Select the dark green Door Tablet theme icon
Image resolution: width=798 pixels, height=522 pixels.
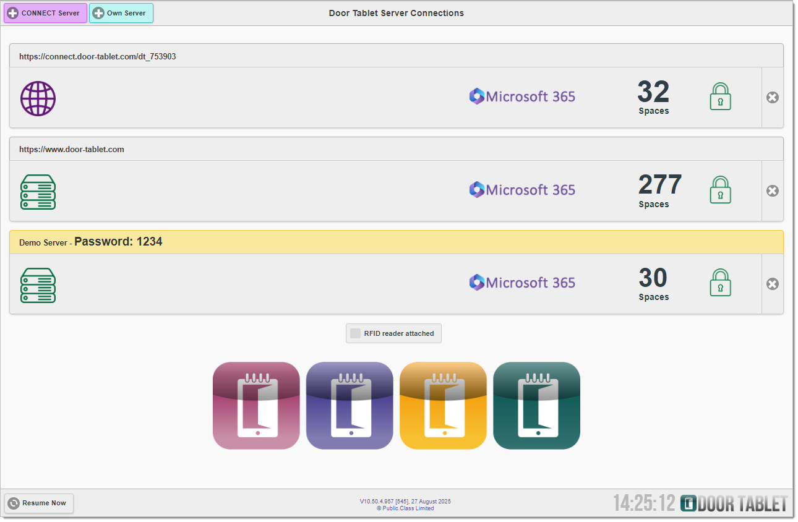536,405
